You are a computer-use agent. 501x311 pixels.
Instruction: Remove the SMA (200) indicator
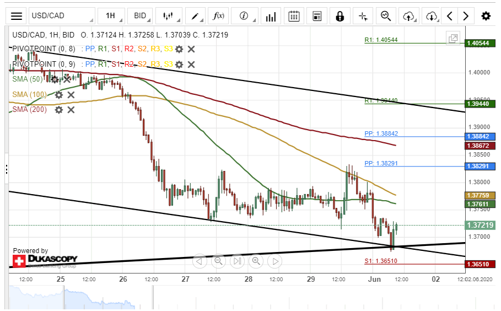click(x=71, y=110)
